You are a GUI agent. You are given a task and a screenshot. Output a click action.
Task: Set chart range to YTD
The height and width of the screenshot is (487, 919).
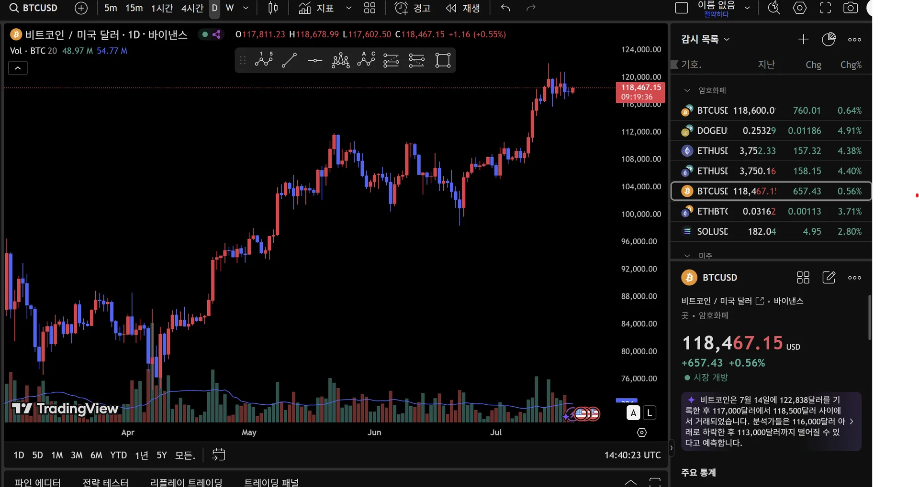[118, 455]
